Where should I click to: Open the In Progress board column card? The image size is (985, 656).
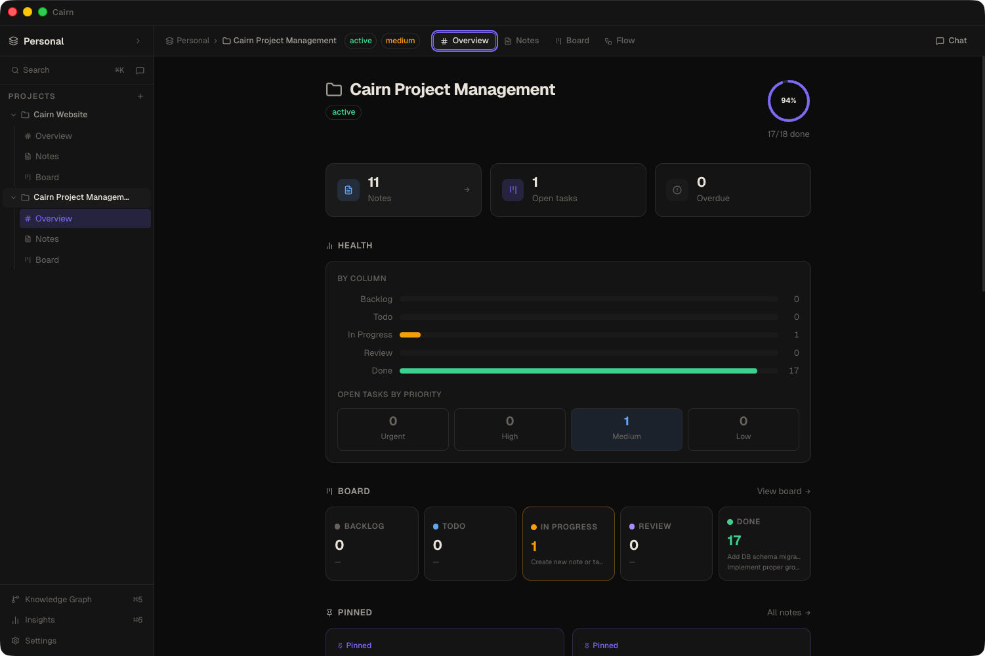click(568, 544)
